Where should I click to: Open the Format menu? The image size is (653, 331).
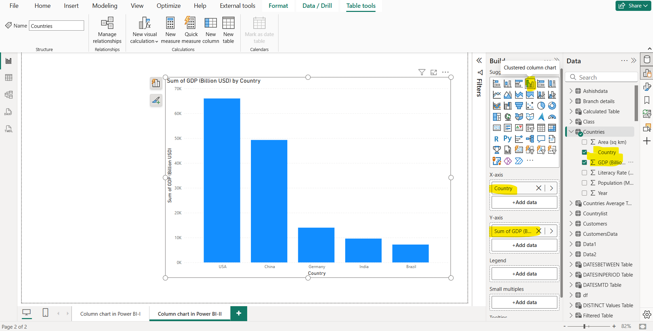[278, 5]
